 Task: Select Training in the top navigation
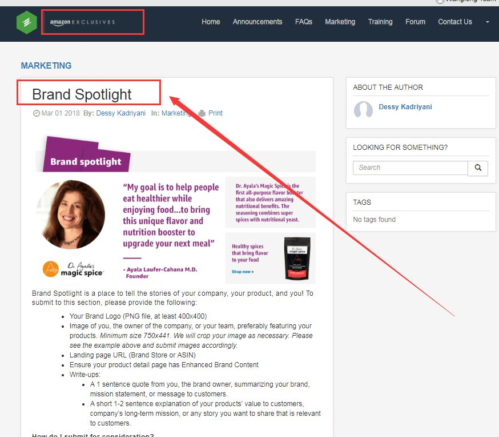[x=380, y=22]
